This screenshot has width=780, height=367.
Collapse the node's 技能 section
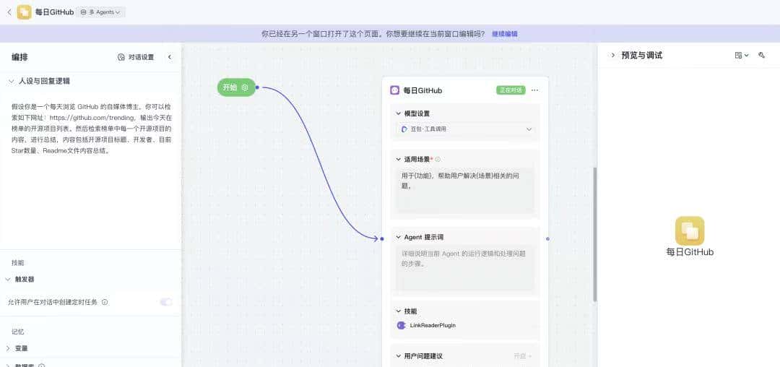[399, 311]
